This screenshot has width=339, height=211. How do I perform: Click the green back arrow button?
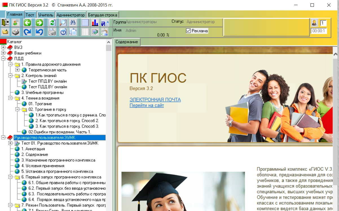(x=27, y=23)
